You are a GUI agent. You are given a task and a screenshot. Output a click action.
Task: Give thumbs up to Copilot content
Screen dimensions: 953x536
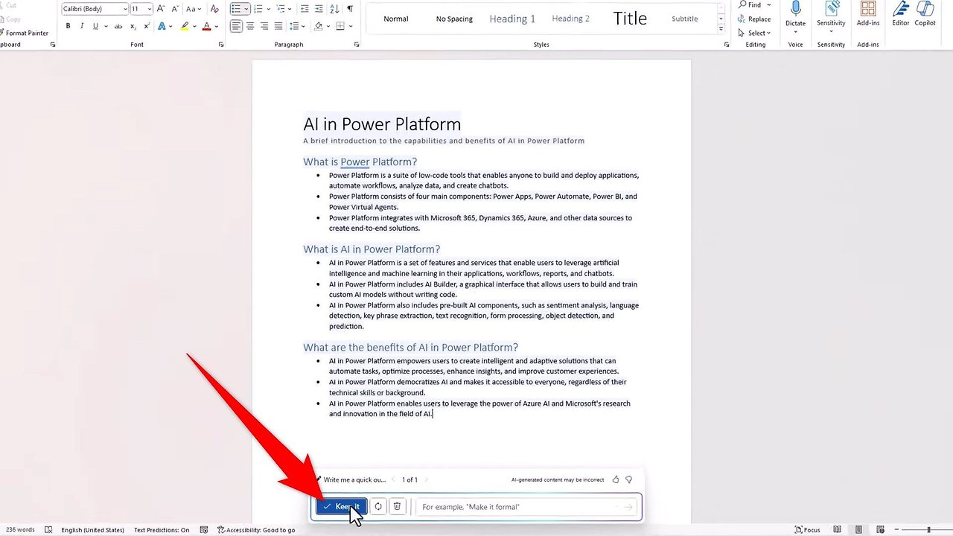tap(616, 479)
